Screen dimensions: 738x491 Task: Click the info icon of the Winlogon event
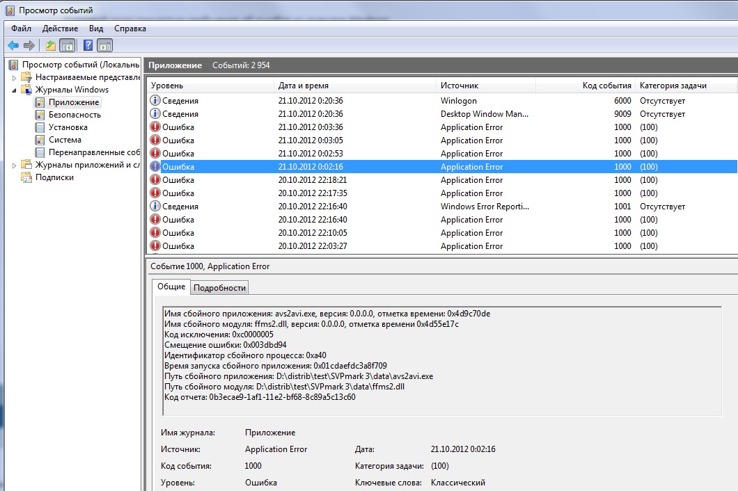[155, 101]
